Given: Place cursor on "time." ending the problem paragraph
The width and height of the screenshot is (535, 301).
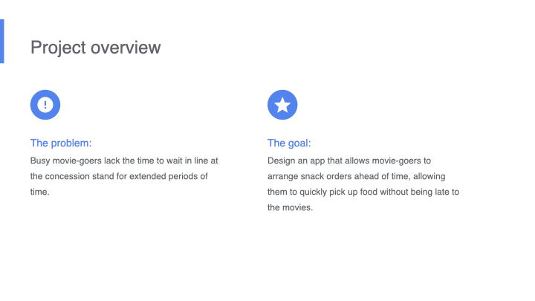Looking at the screenshot, I should [x=39, y=192].
